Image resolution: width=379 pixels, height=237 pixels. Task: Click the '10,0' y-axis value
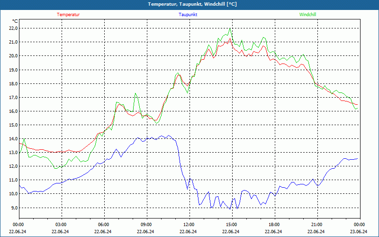point(13,194)
